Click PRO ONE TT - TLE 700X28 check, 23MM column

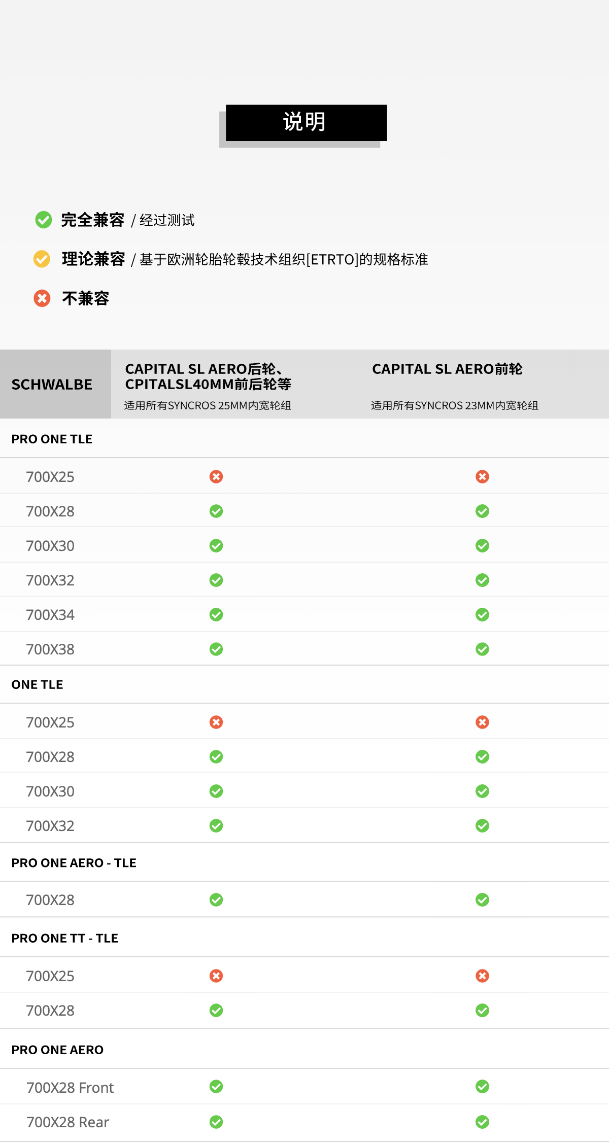tap(482, 1010)
